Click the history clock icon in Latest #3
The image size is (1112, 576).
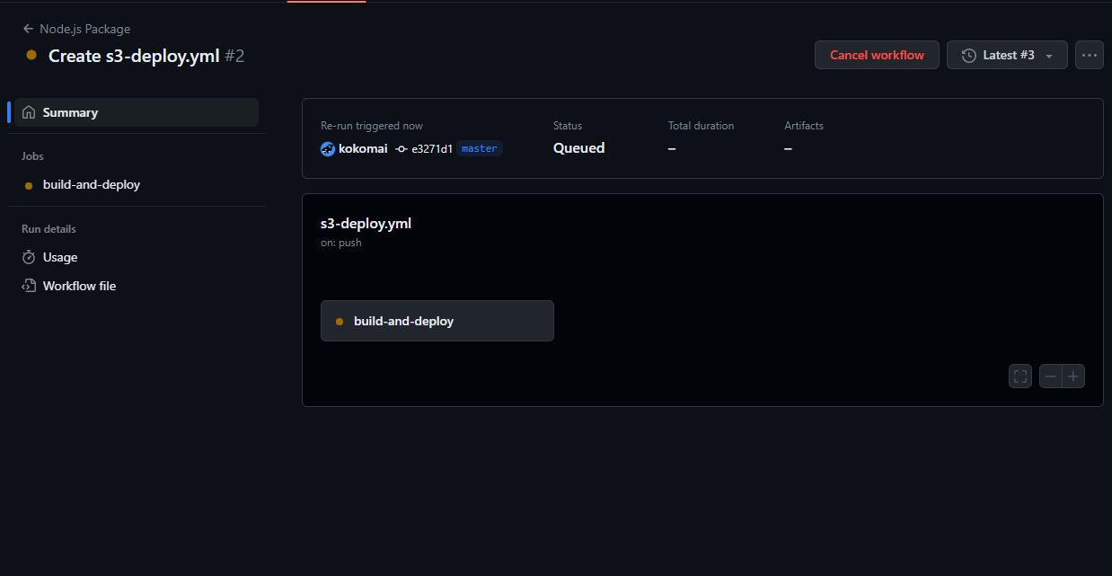pos(969,55)
